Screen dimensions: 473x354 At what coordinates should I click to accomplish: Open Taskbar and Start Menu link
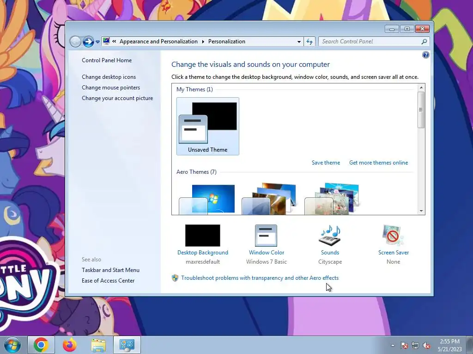(x=110, y=270)
